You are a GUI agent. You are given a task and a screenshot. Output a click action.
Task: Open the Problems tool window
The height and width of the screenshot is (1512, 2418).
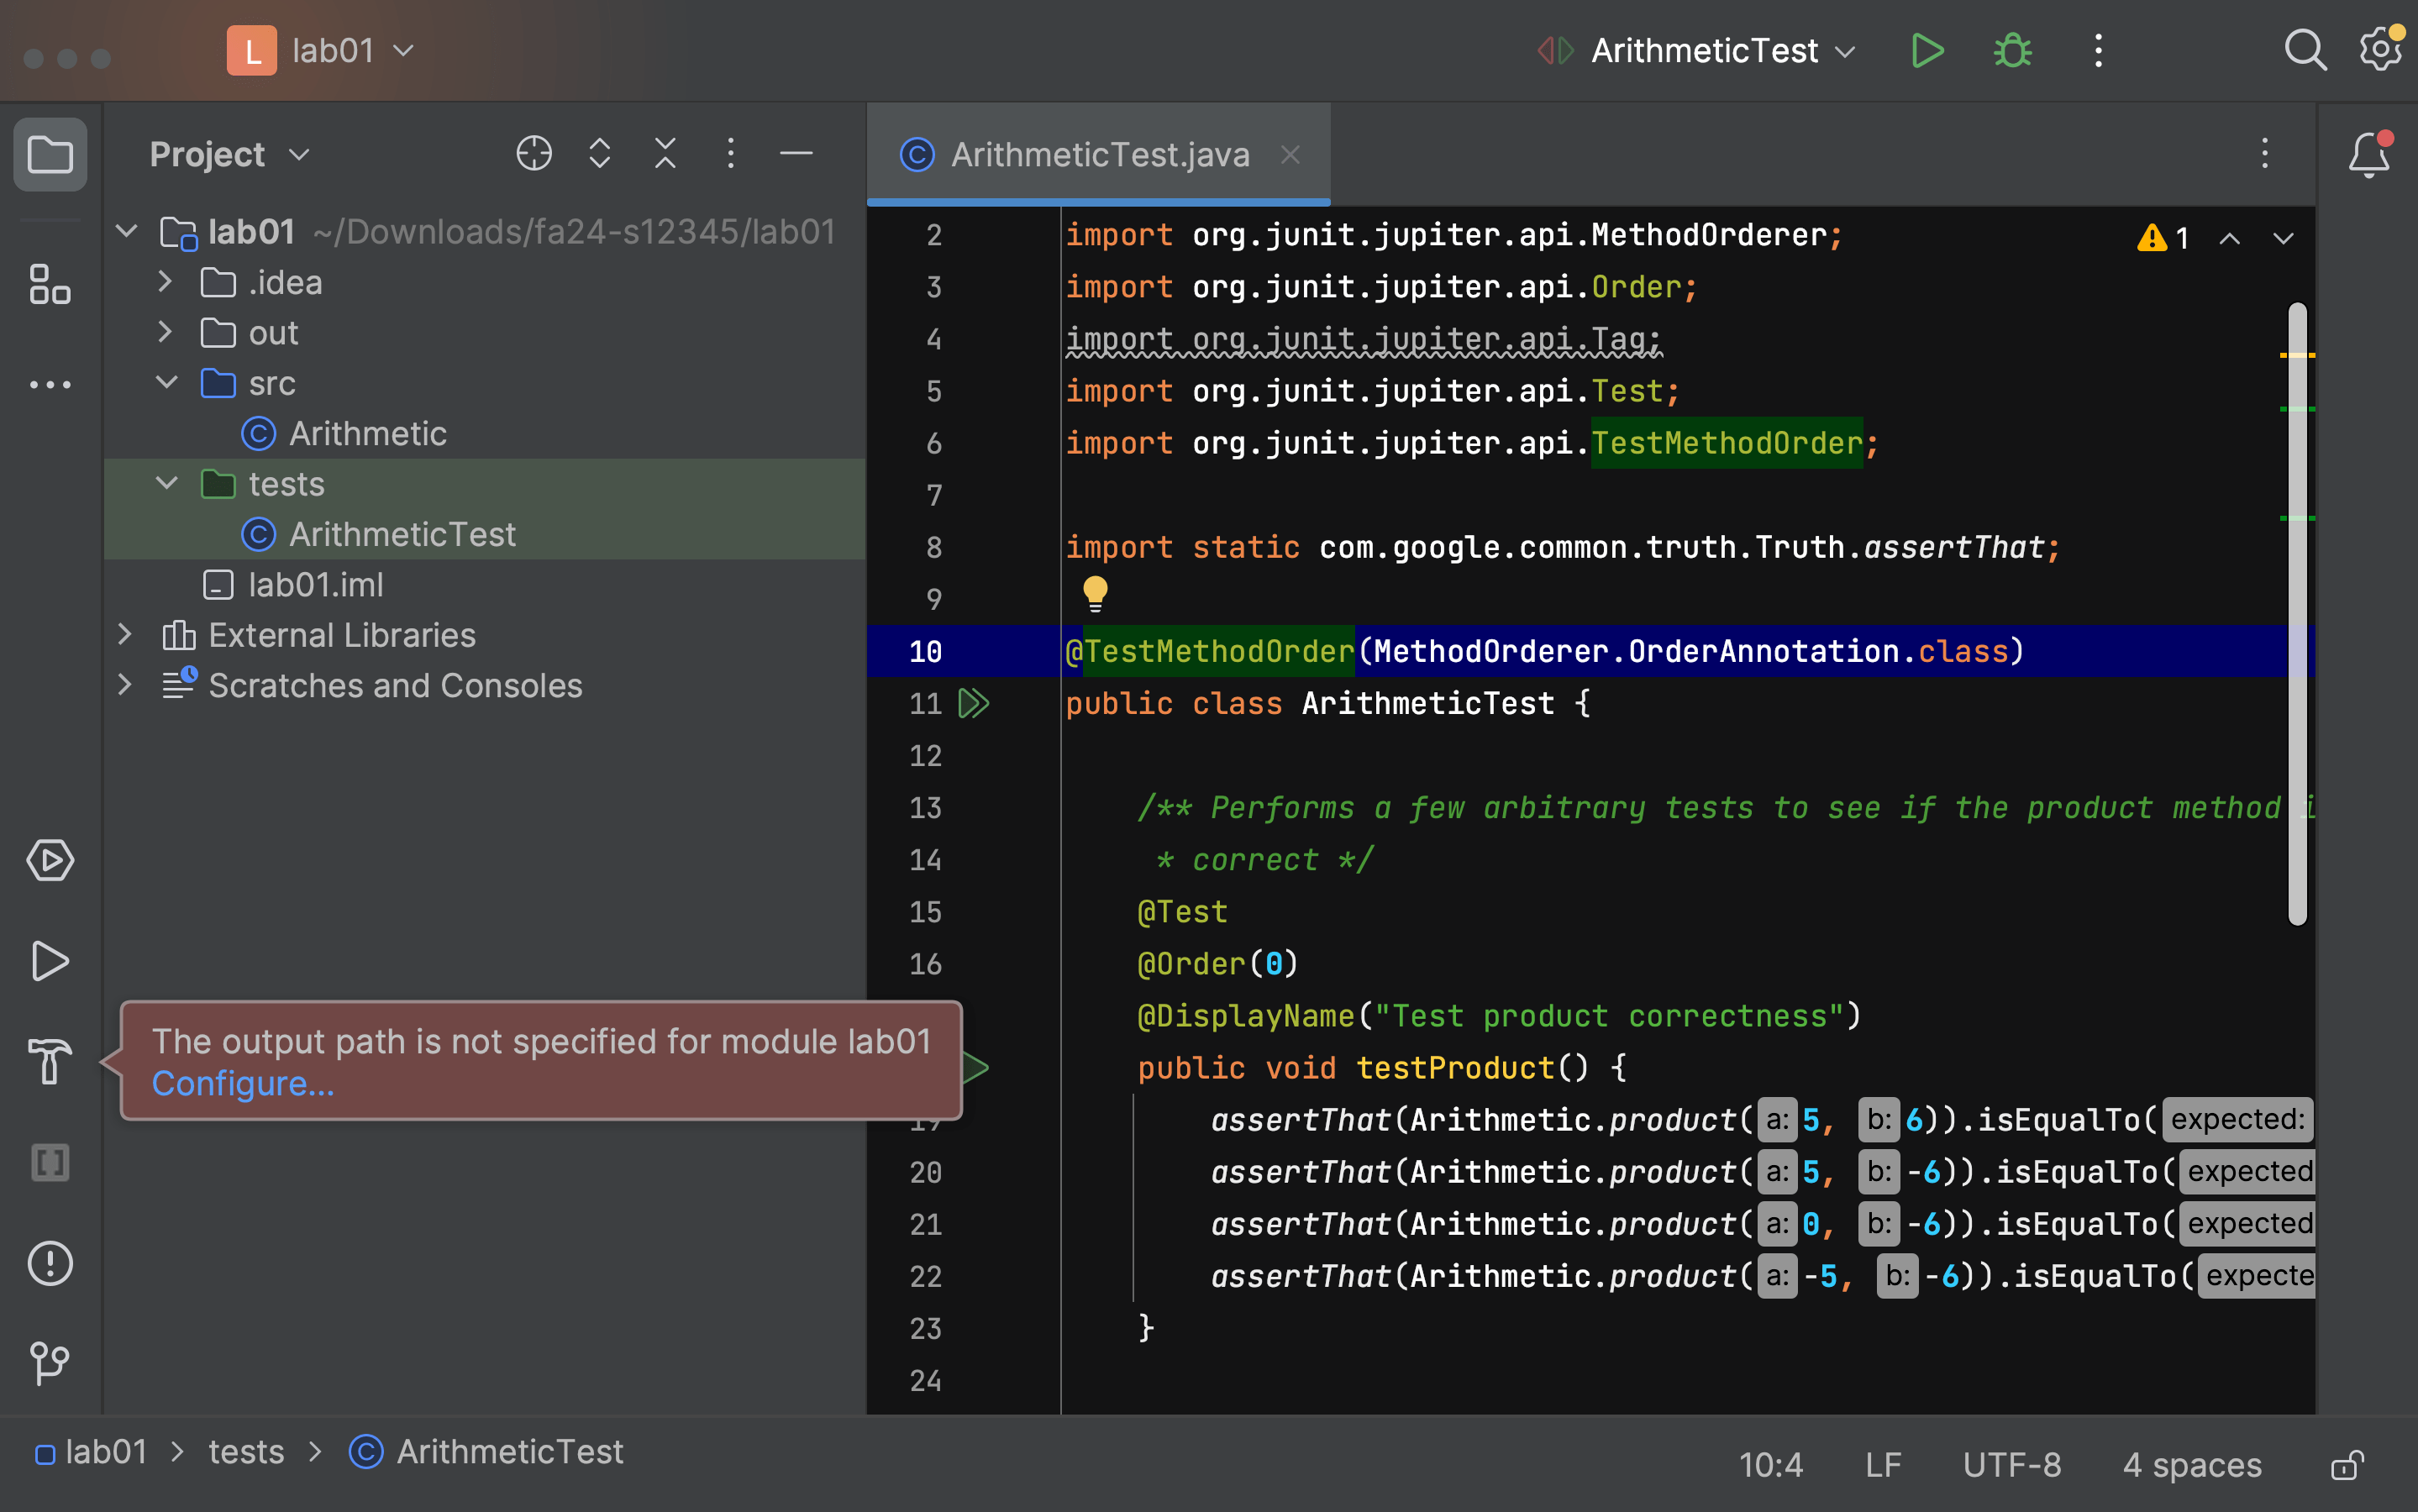(50, 1263)
